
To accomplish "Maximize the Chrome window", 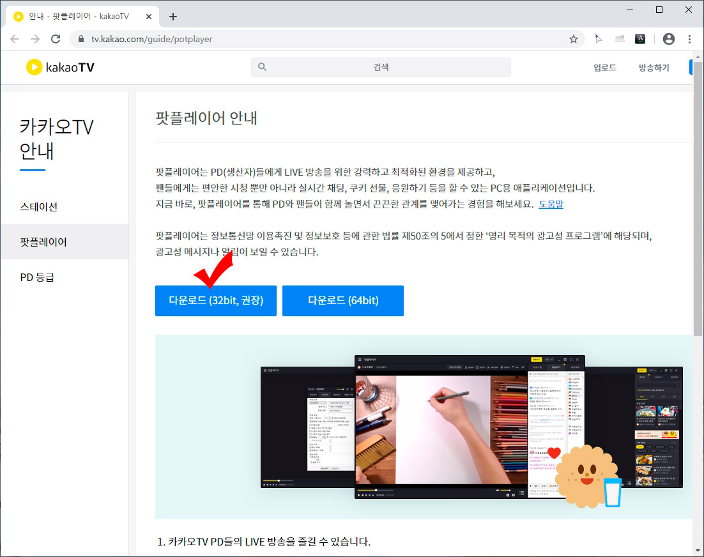I will (659, 10).
